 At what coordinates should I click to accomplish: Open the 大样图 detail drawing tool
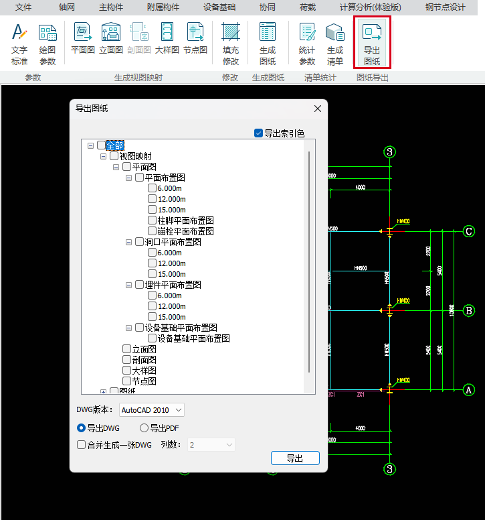(x=167, y=39)
